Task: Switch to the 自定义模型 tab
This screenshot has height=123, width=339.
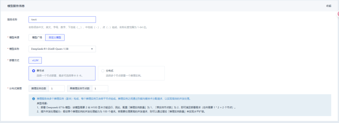Action: pos(55,38)
